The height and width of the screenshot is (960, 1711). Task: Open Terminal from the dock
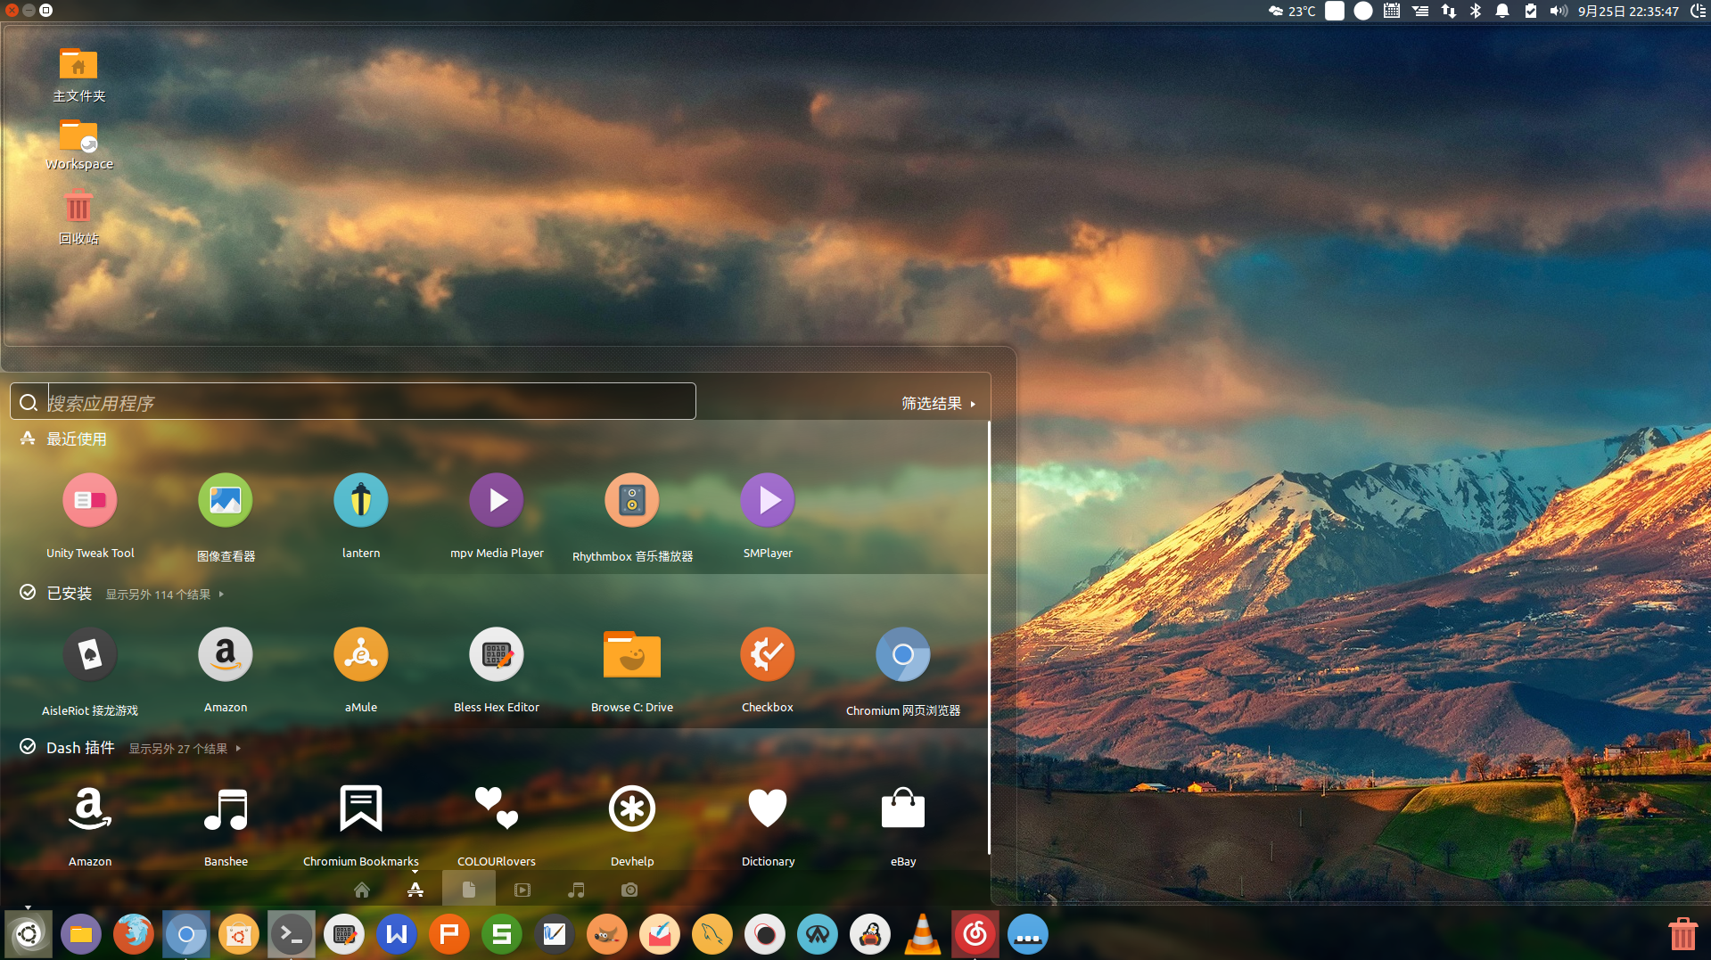click(x=292, y=934)
